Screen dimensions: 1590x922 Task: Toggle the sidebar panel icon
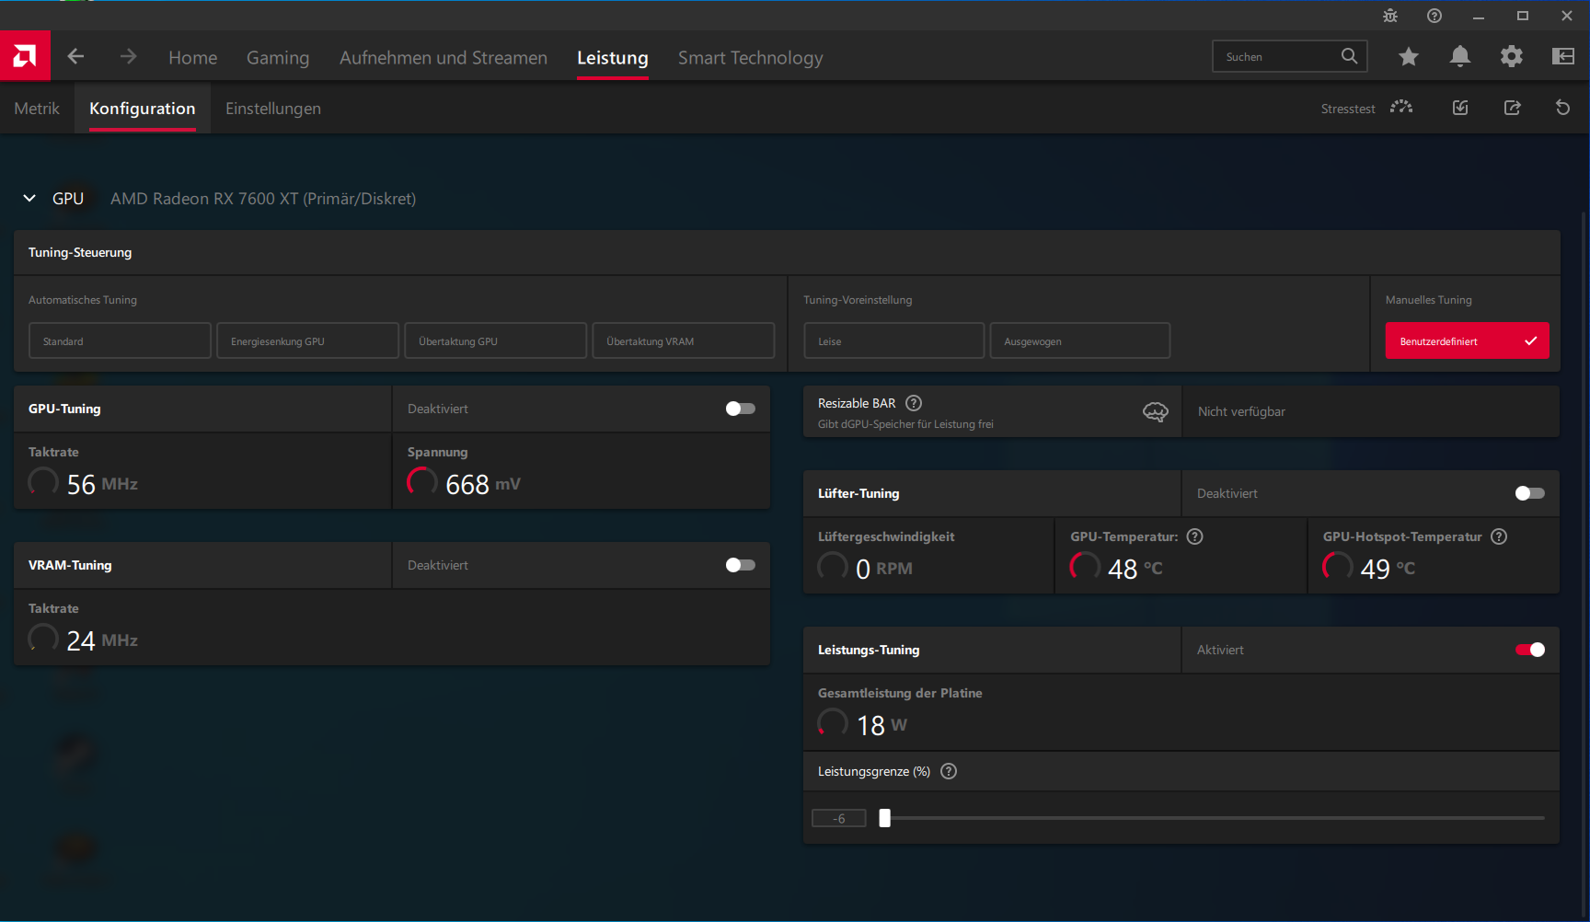pos(1563,57)
